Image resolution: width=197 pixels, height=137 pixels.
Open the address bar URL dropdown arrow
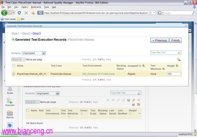click(154, 13)
